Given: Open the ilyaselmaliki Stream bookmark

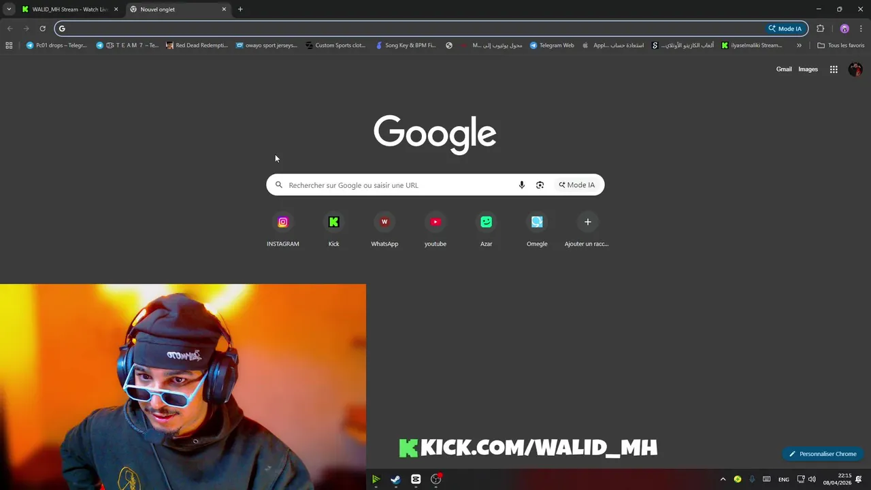Looking at the screenshot, I should [752, 46].
